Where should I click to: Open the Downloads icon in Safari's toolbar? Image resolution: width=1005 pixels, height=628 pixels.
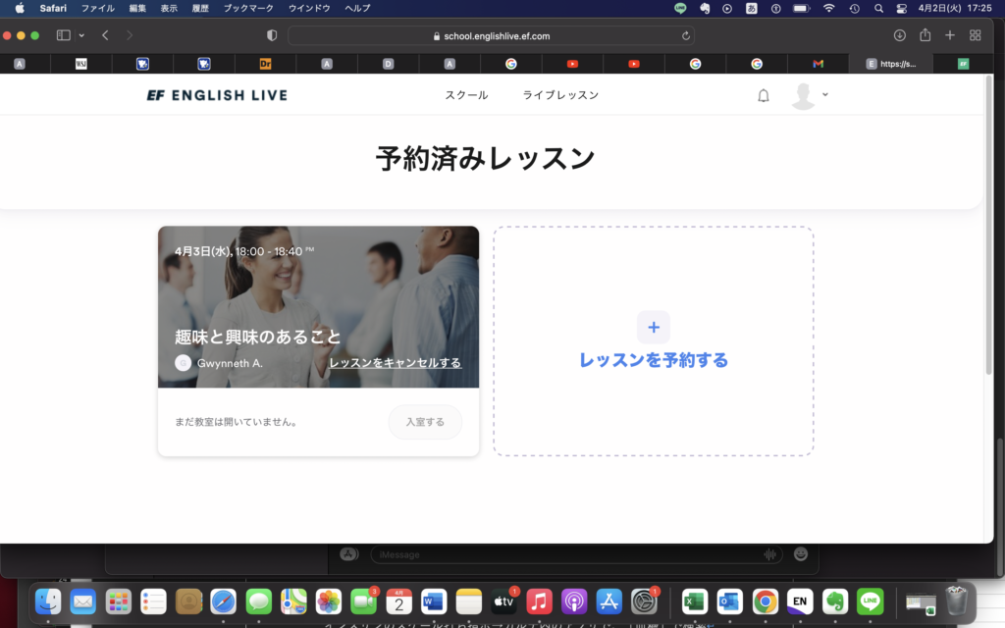[899, 33]
